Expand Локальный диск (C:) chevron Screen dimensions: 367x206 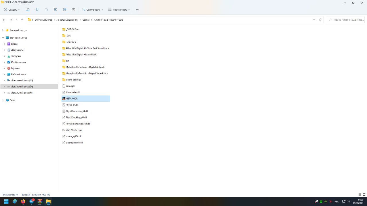[x=4, y=80]
